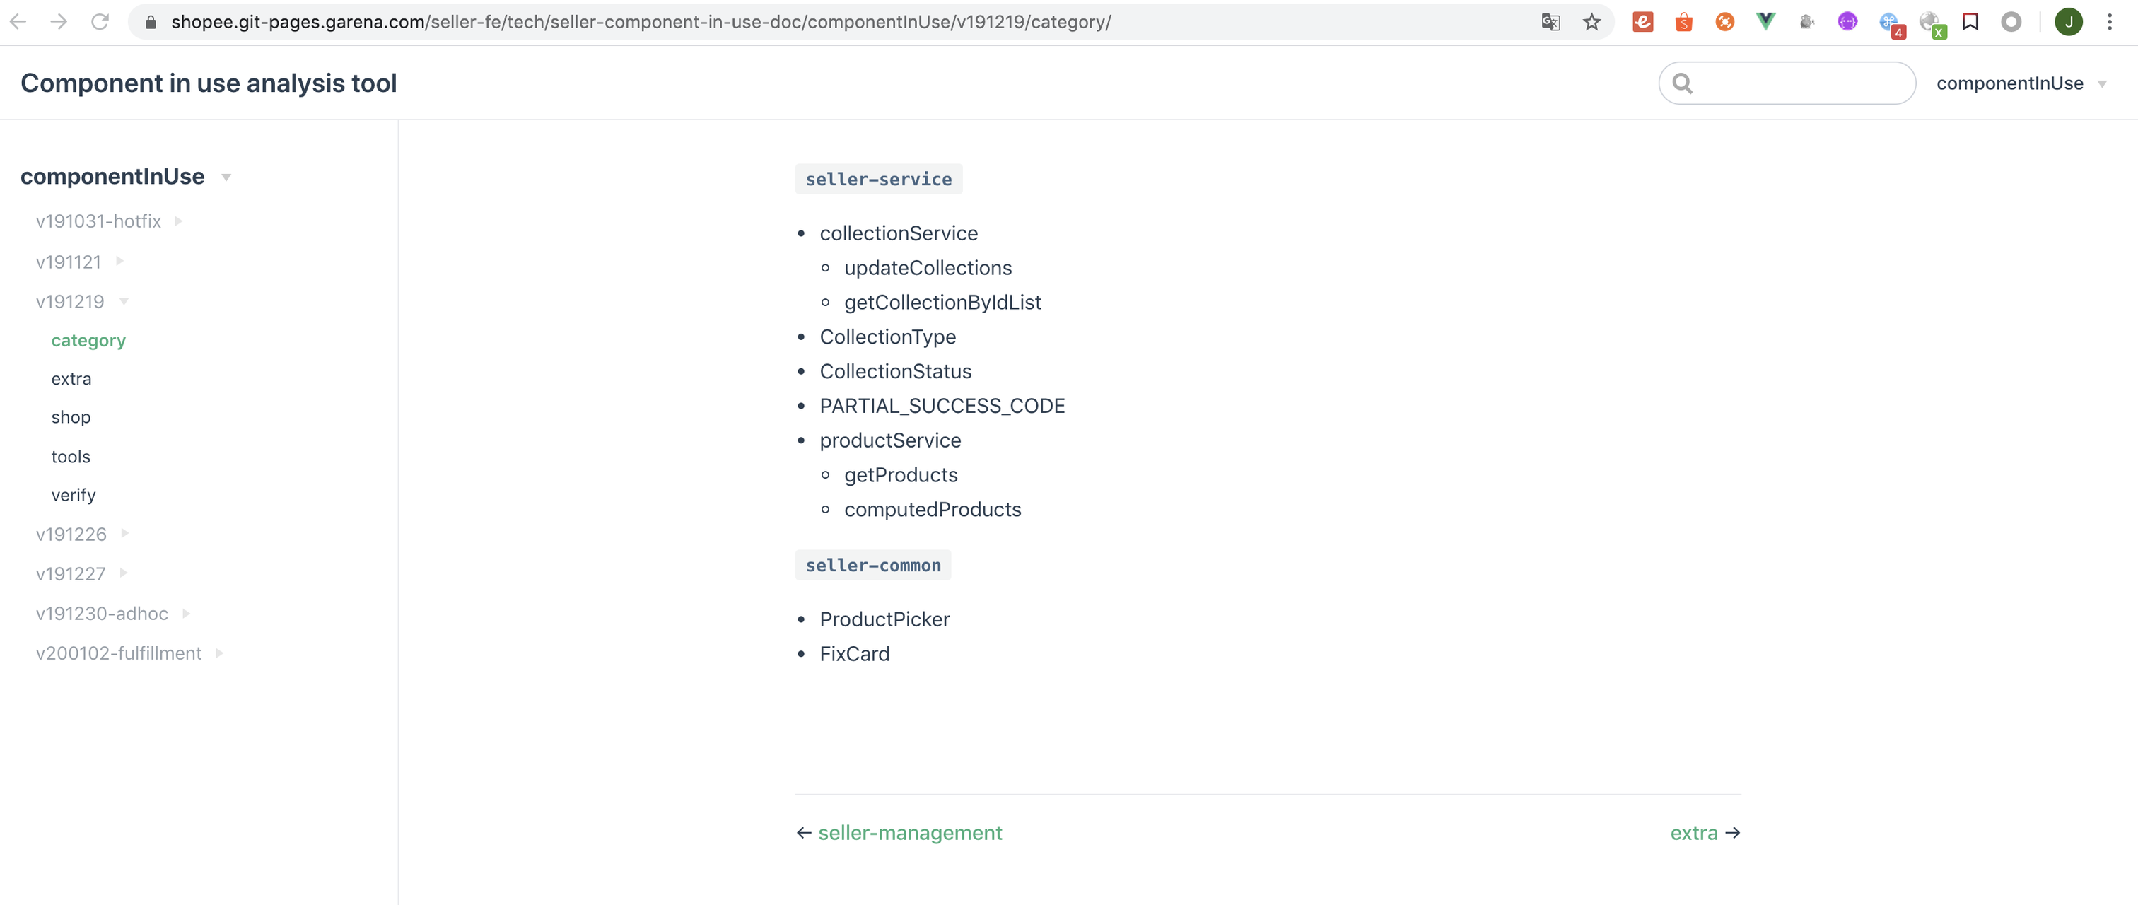This screenshot has height=905, width=2138.
Task: Reload the page with refresh icon
Action: tap(100, 22)
